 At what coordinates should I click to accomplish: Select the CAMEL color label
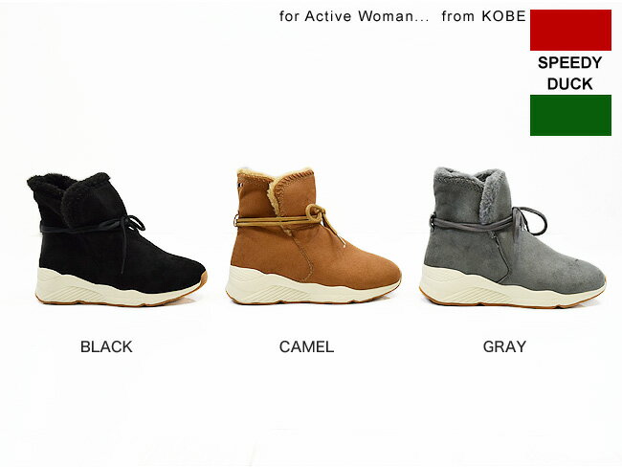306,346
